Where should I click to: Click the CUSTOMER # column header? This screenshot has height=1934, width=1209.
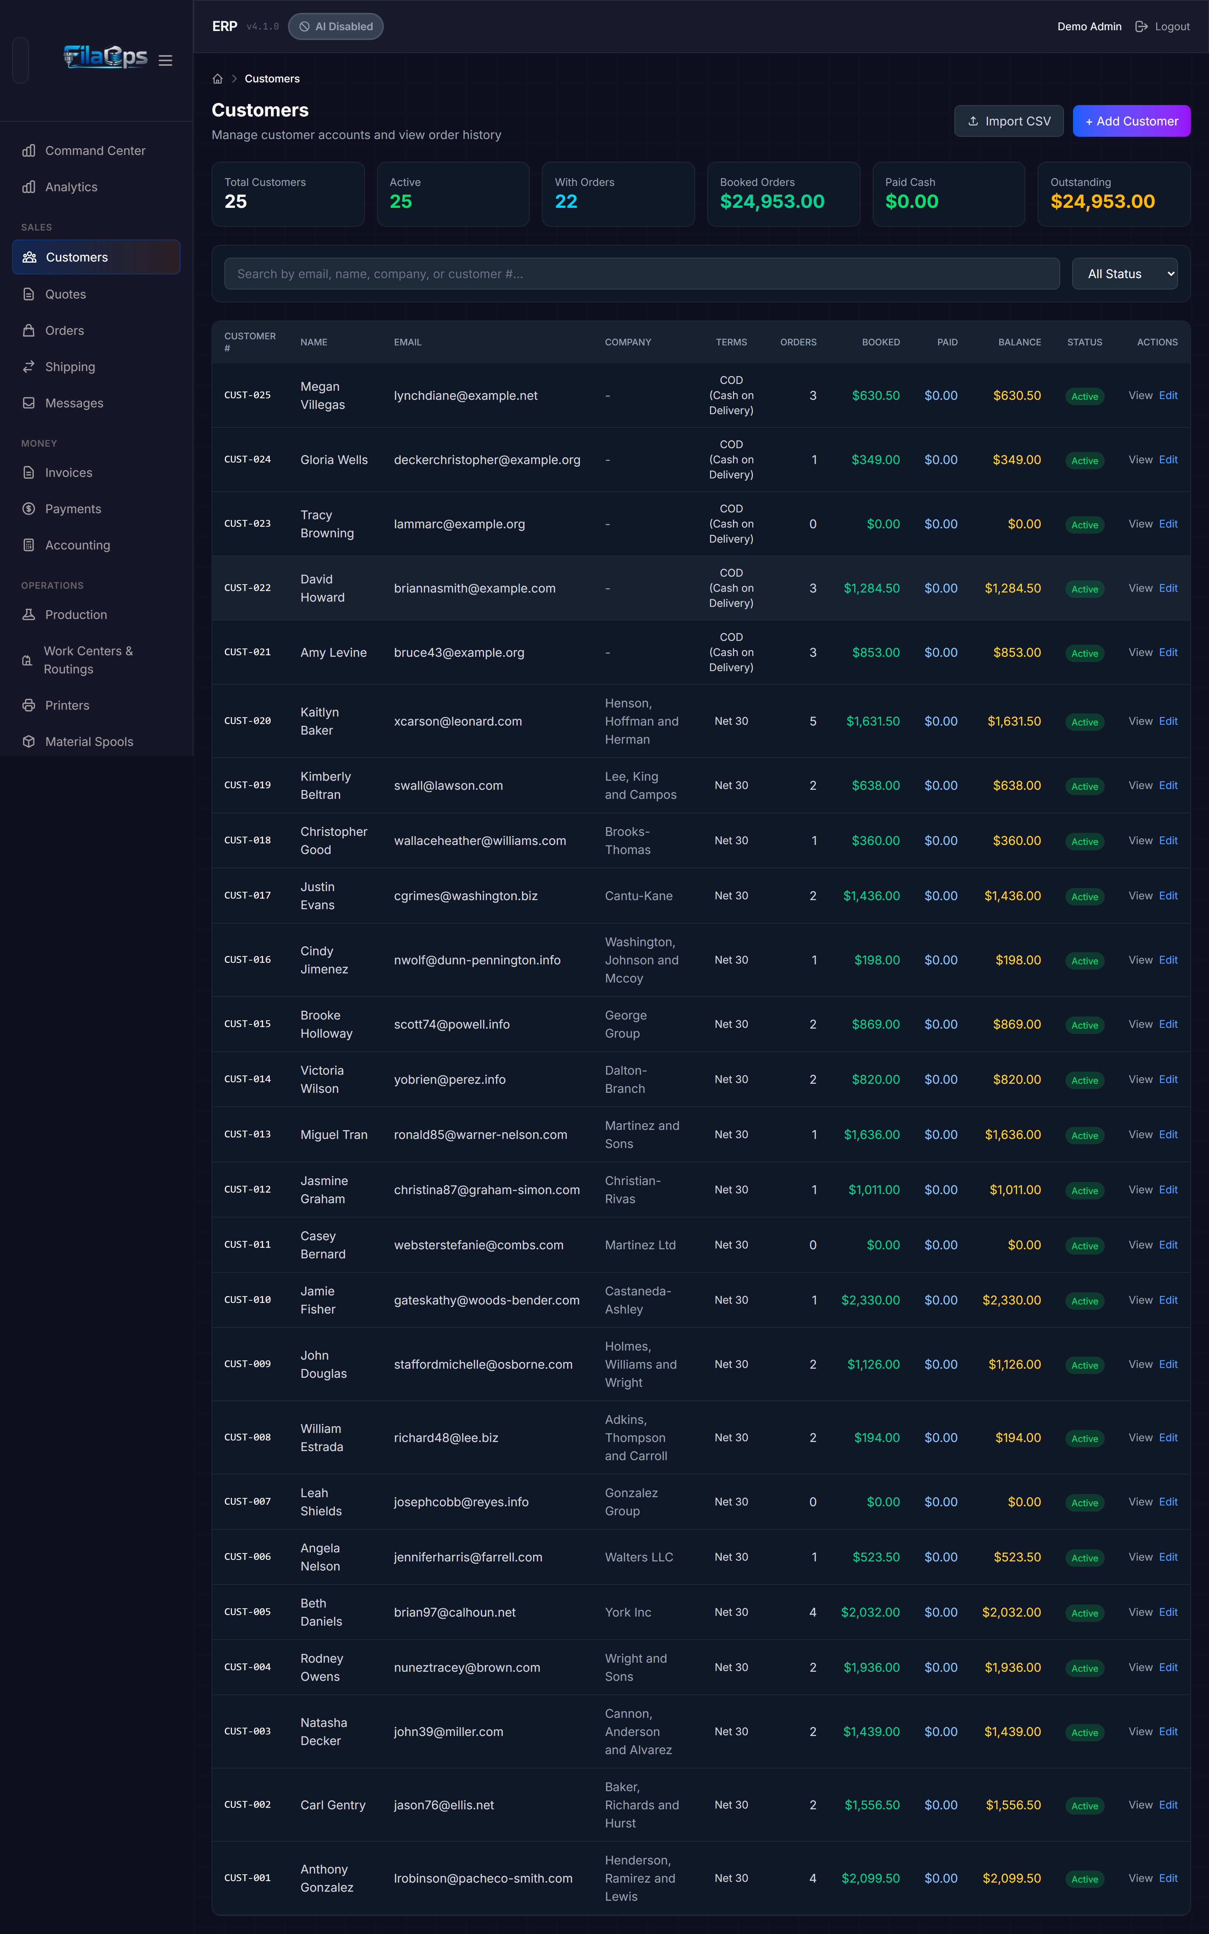[x=249, y=342]
